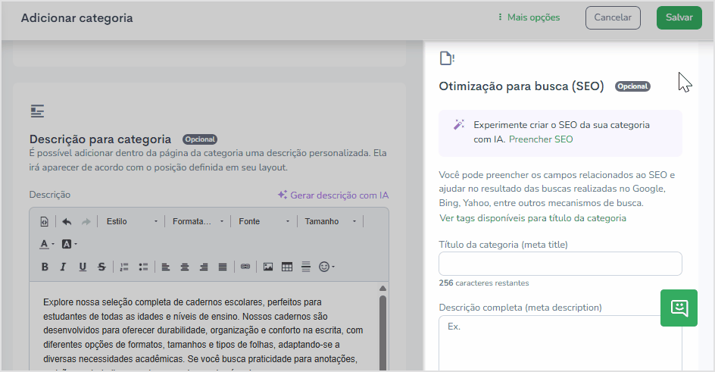Click the magic wand AI icon

(x=459, y=124)
